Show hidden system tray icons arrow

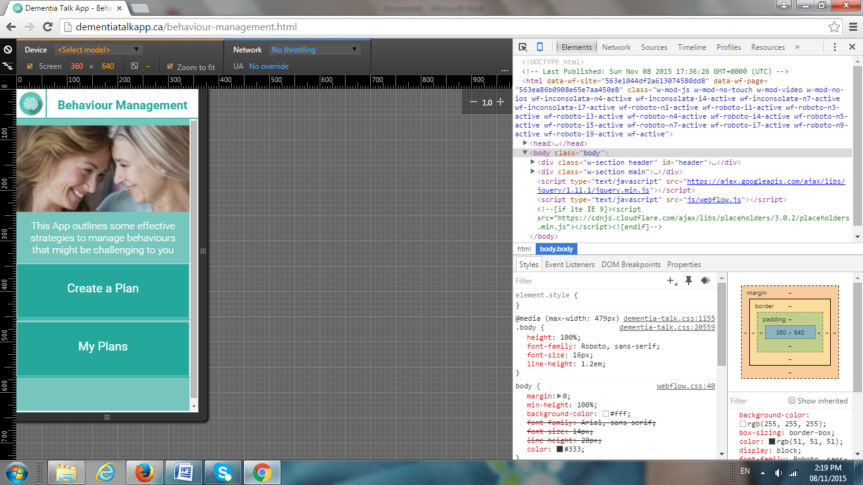(x=763, y=473)
